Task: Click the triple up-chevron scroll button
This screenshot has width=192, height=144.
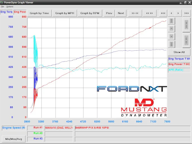Action: [x=172, y=21]
